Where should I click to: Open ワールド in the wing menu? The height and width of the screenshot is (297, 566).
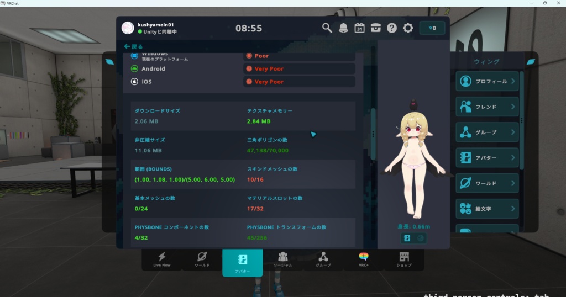487,183
